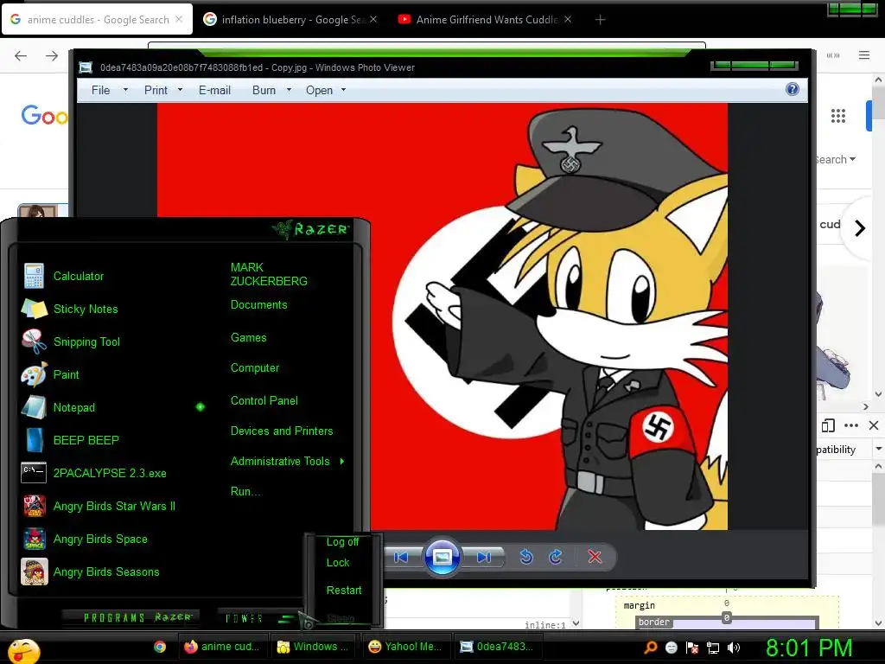Open Documents from start menu

click(258, 305)
